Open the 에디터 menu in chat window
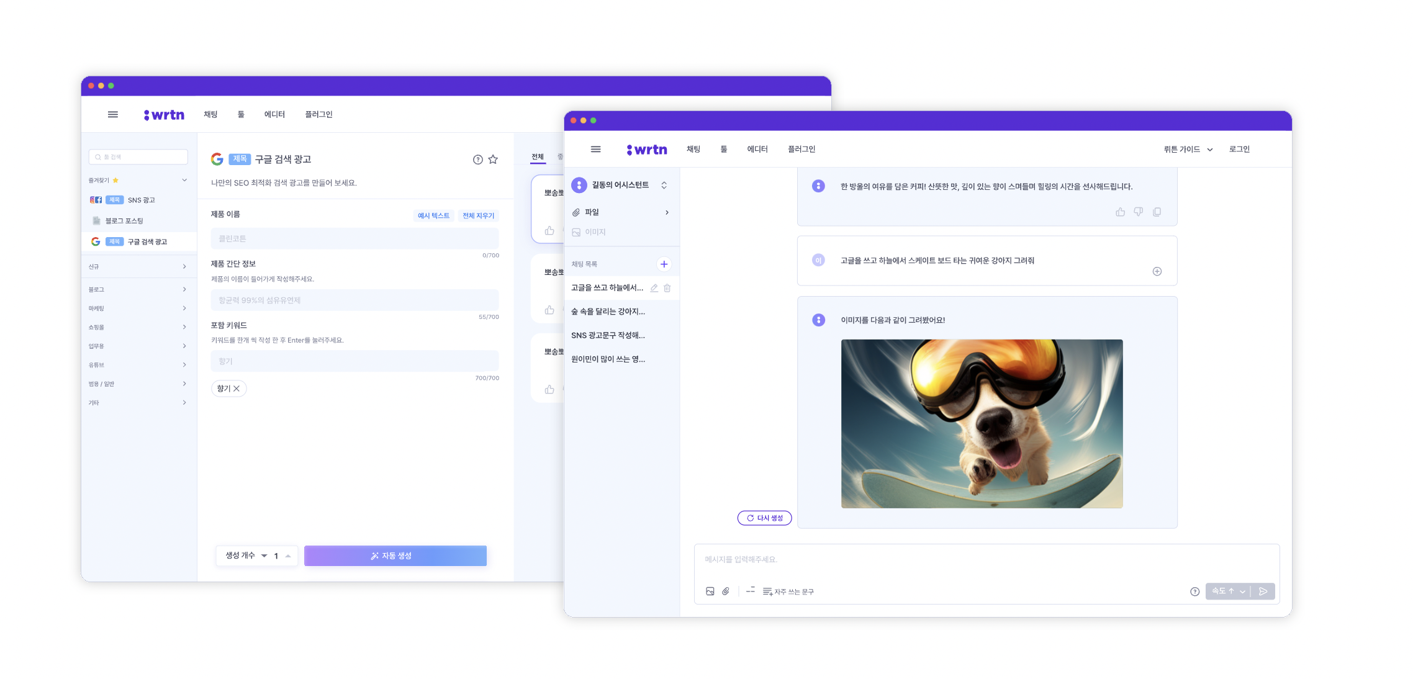 tap(757, 150)
